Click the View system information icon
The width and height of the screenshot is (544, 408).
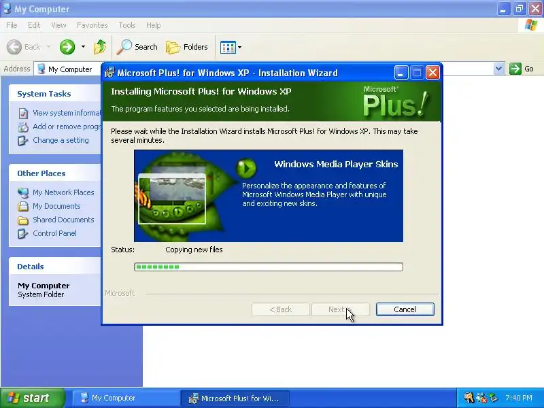pos(23,113)
